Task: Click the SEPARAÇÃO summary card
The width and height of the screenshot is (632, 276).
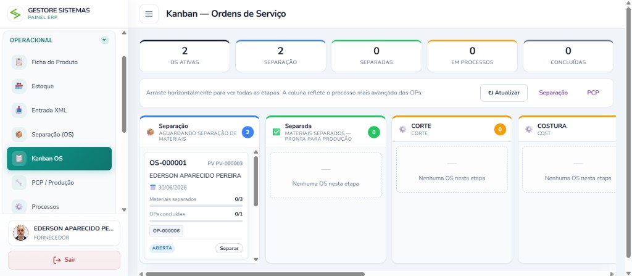Action: point(281,56)
